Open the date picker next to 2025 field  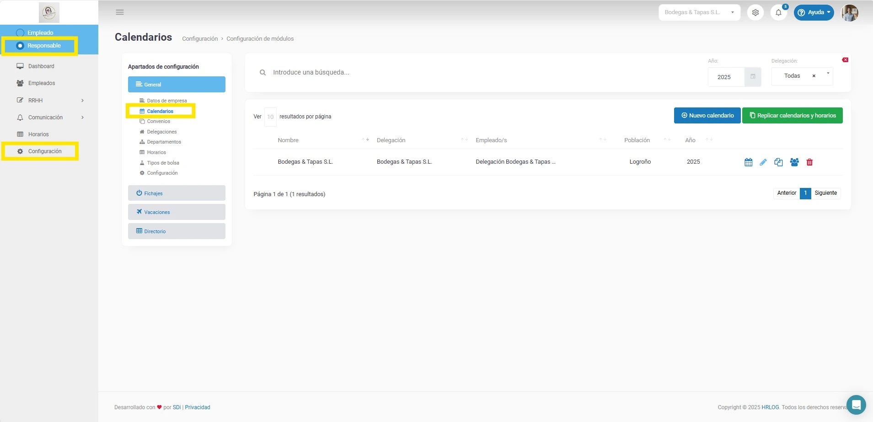point(752,77)
